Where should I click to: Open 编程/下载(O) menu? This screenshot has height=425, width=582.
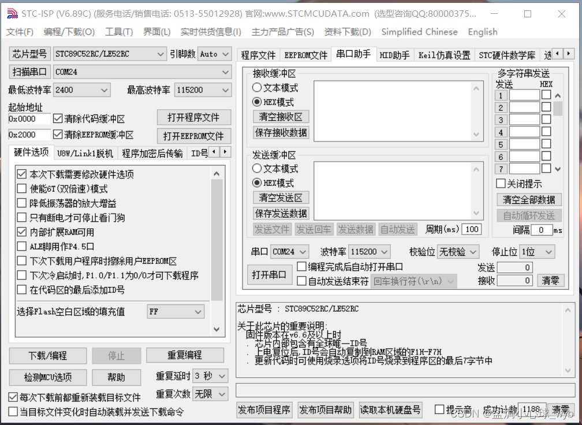(69, 32)
